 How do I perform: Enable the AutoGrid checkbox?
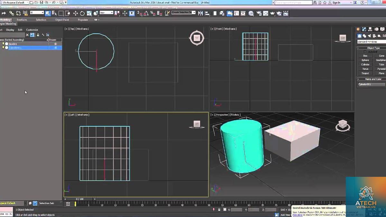(365, 51)
